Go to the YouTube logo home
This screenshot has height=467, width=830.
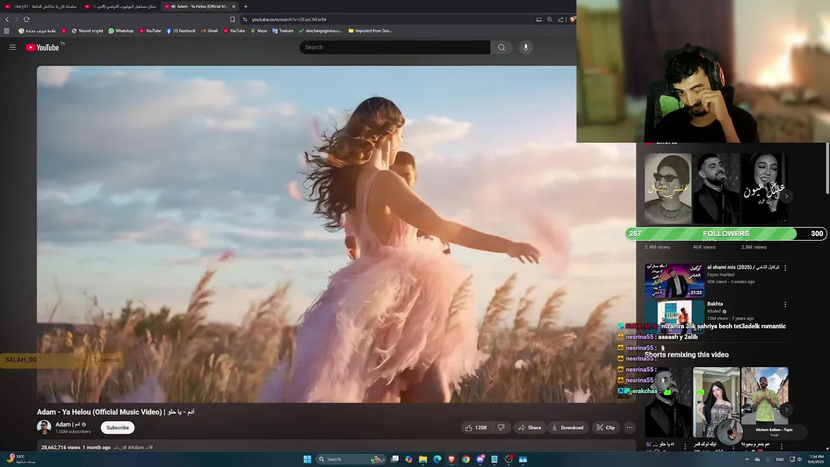point(43,47)
